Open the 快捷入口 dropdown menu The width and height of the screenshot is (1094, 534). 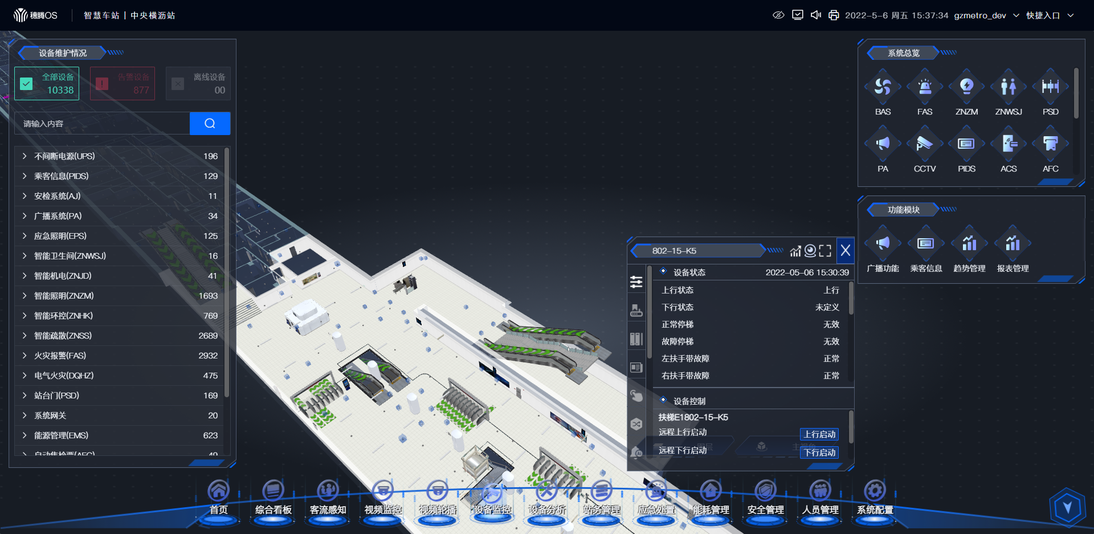pos(1050,15)
